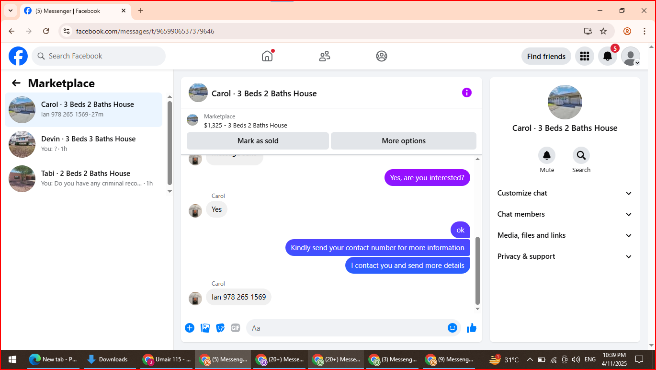Open the taskbar volume speaker icon
This screenshot has width=656, height=370.
click(x=576, y=359)
